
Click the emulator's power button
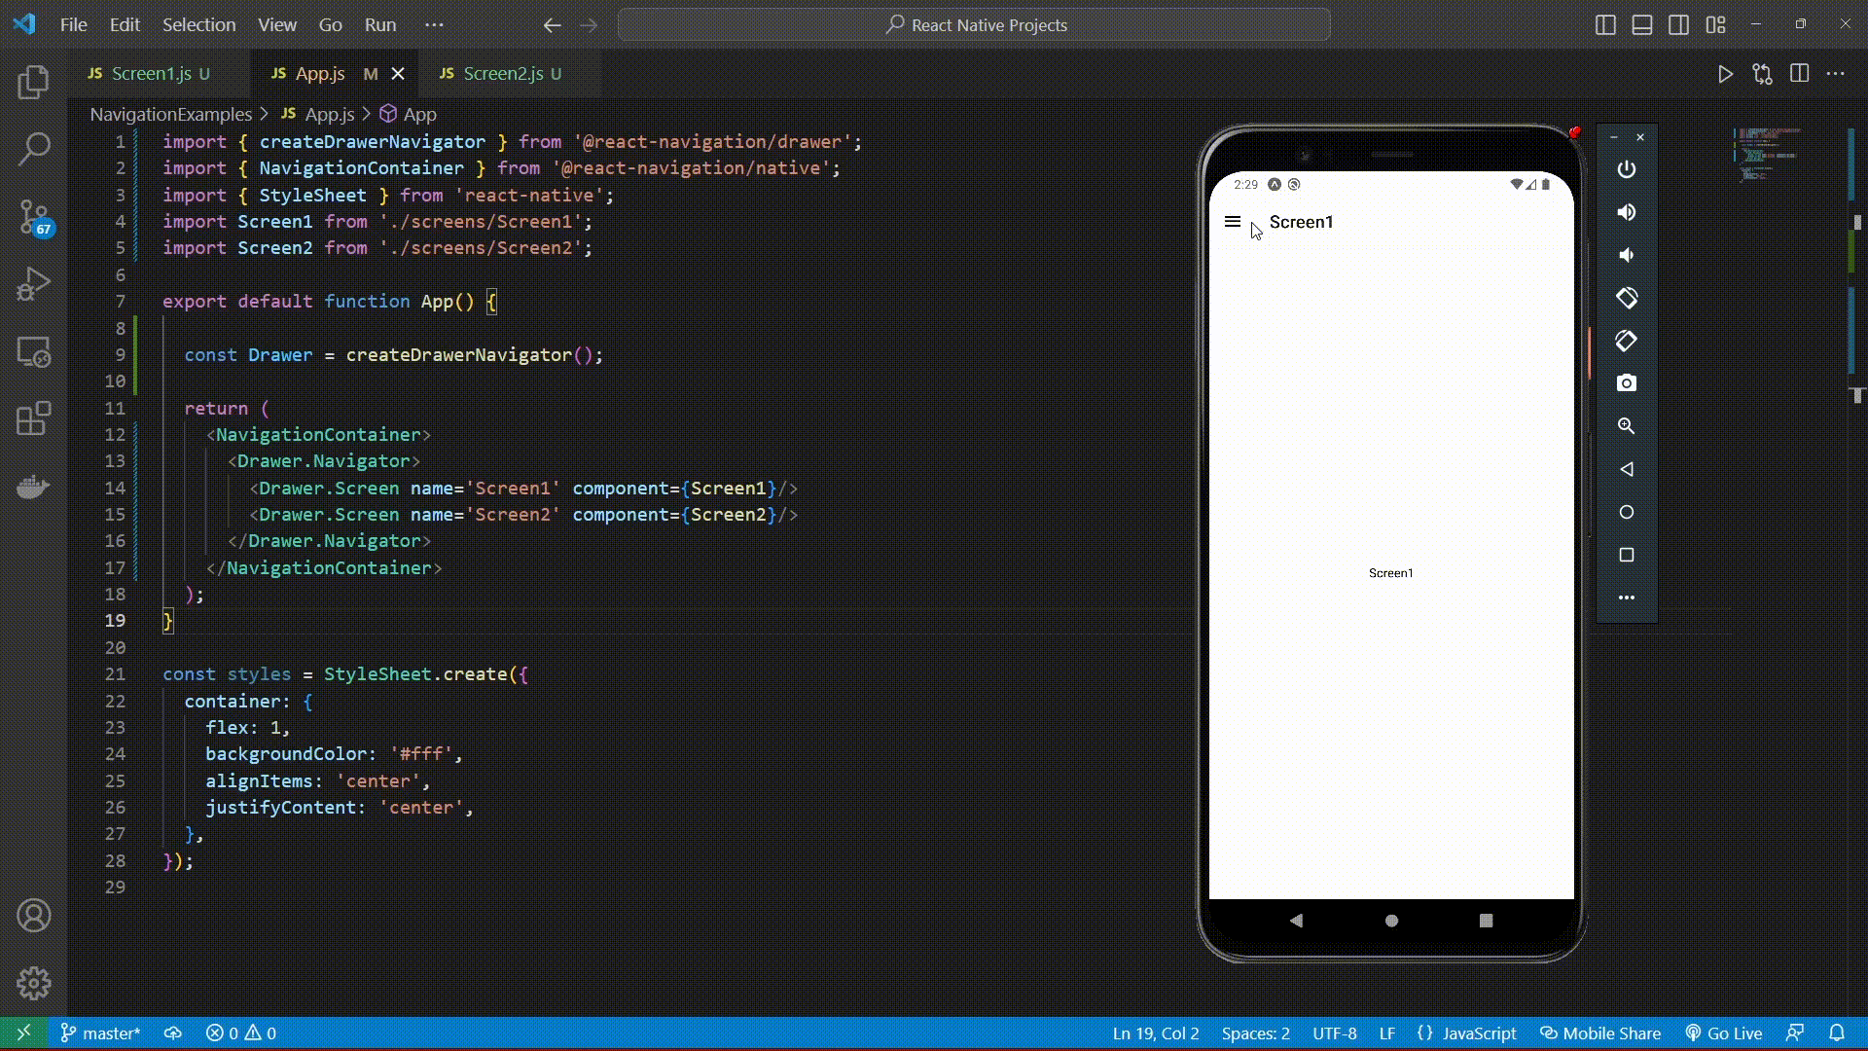[1627, 169]
